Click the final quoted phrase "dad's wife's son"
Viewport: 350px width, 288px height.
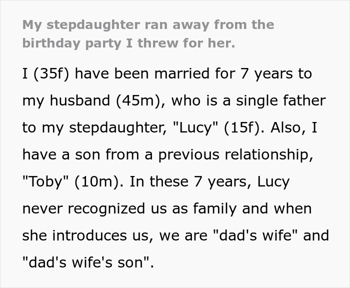click(x=85, y=262)
